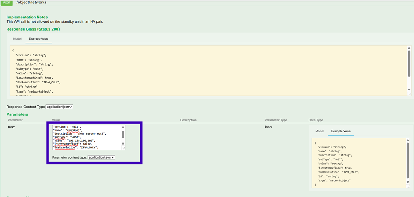Click the "body" parameter name
This screenshot has width=414, height=197.
[x=12, y=127]
